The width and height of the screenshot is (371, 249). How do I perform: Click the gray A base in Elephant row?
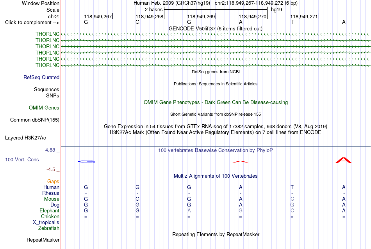(189, 210)
